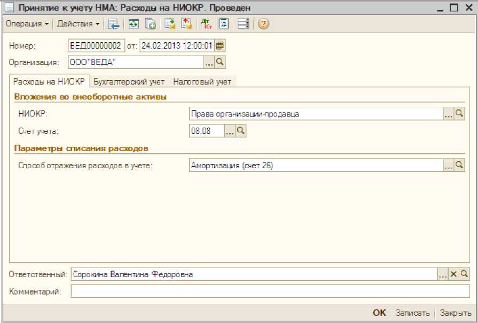The width and height of the screenshot is (478, 323).
Task: Click the settings list icon in toolbar
Action: click(244, 24)
